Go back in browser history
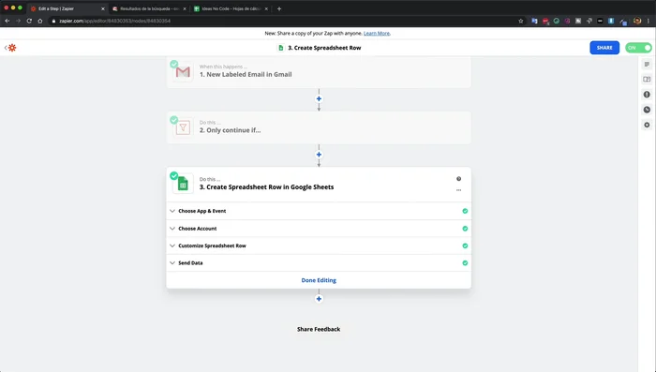Viewport: 656px width, 372px height. 7,21
